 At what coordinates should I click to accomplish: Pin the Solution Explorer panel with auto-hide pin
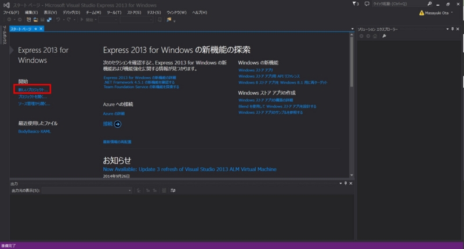pyautogui.click(x=452, y=29)
